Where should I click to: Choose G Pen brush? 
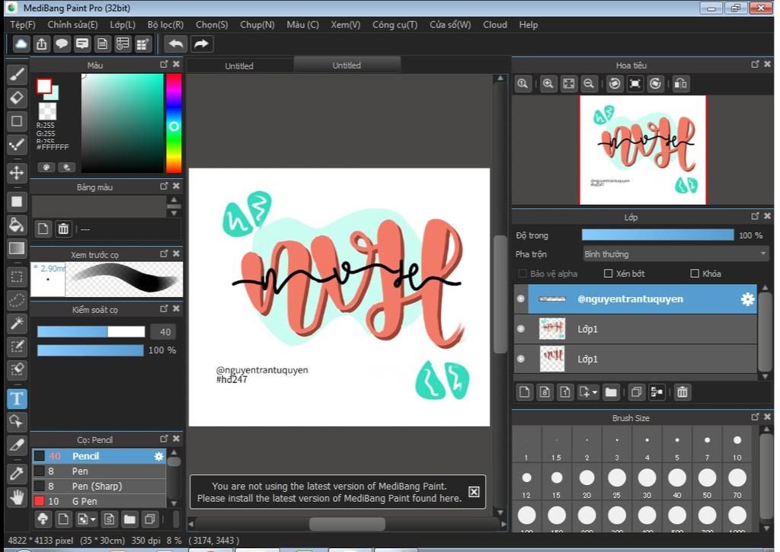coord(98,501)
